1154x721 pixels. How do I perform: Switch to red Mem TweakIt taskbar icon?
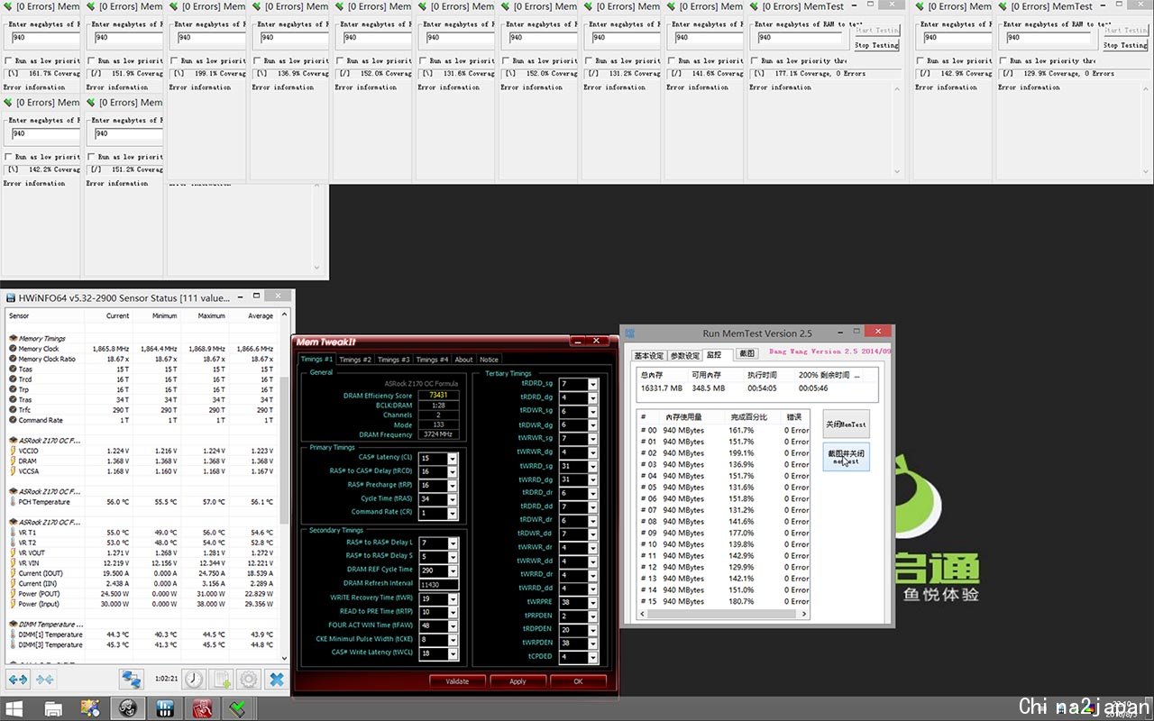pyautogui.click(x=202, y=708)
